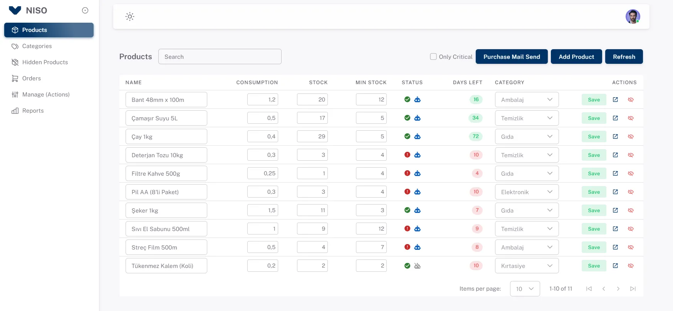Save the Tükenmez Kalem (Koli) row
Image resolution: width=673 pixels, height=311 pixels.
[x=594, y=266]
